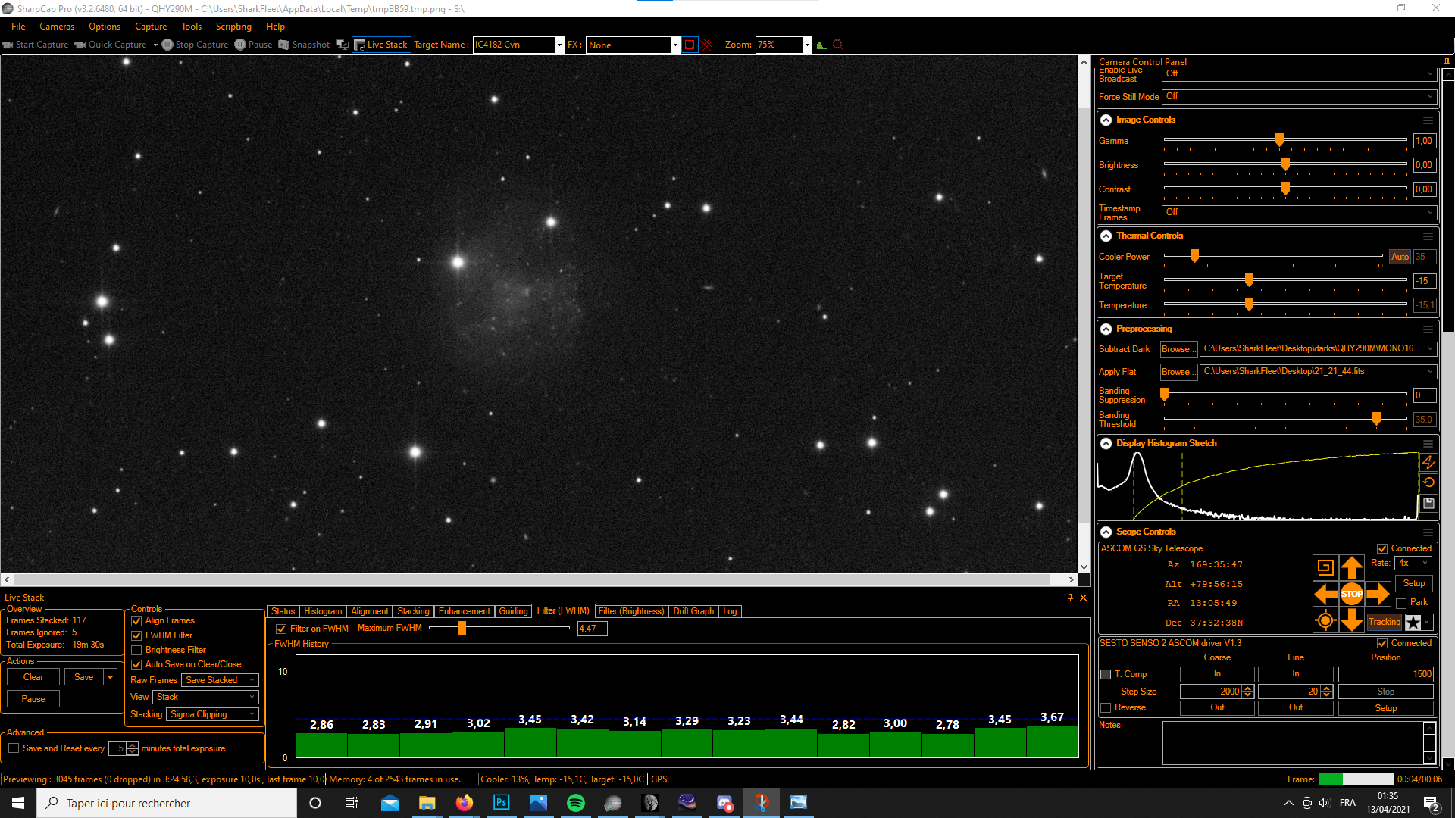The width and height of the screenshot is (1455, 818).
Task: Open the Stacking Sigma Clipping dropdown
Action: (212, 714)
